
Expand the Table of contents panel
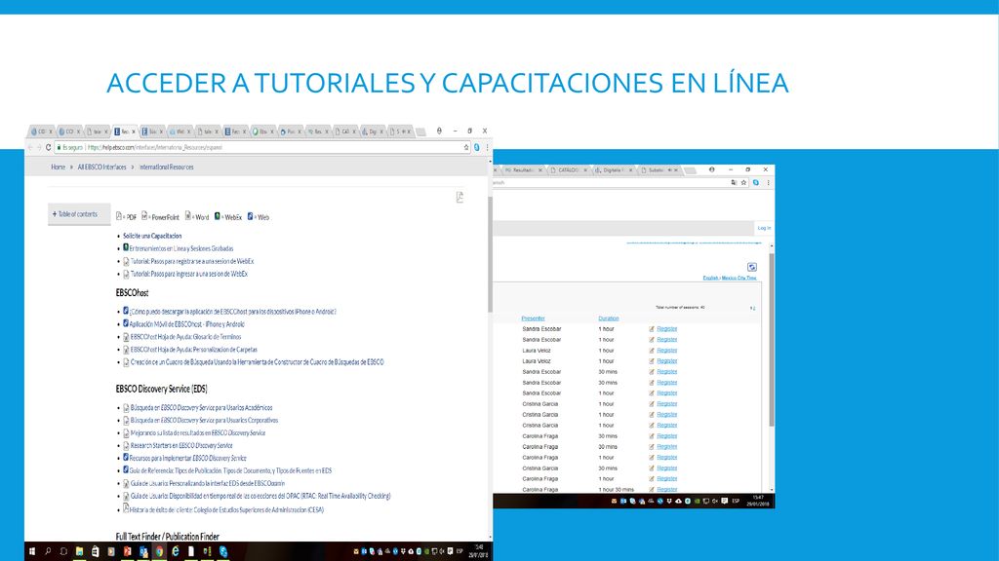click(x=79, y=214)
